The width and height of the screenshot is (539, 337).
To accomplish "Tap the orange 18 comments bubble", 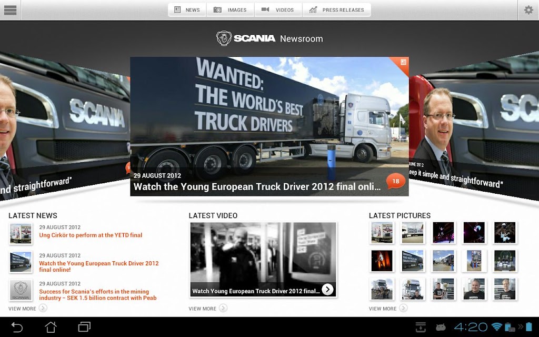I will (396, 181).
